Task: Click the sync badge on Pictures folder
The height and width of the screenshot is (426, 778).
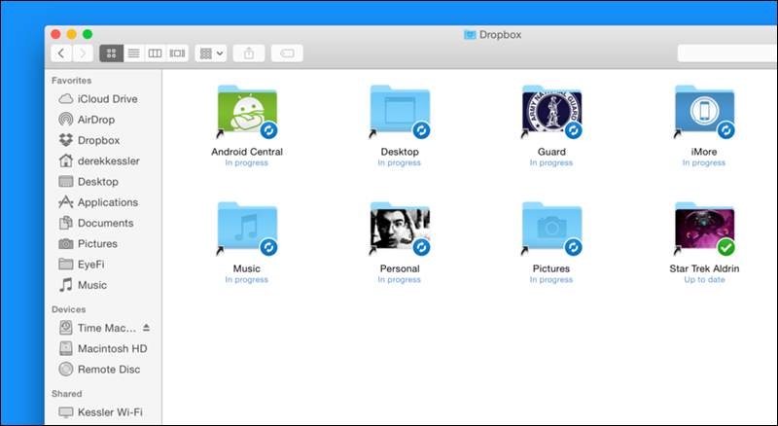Action: [574, 247]
